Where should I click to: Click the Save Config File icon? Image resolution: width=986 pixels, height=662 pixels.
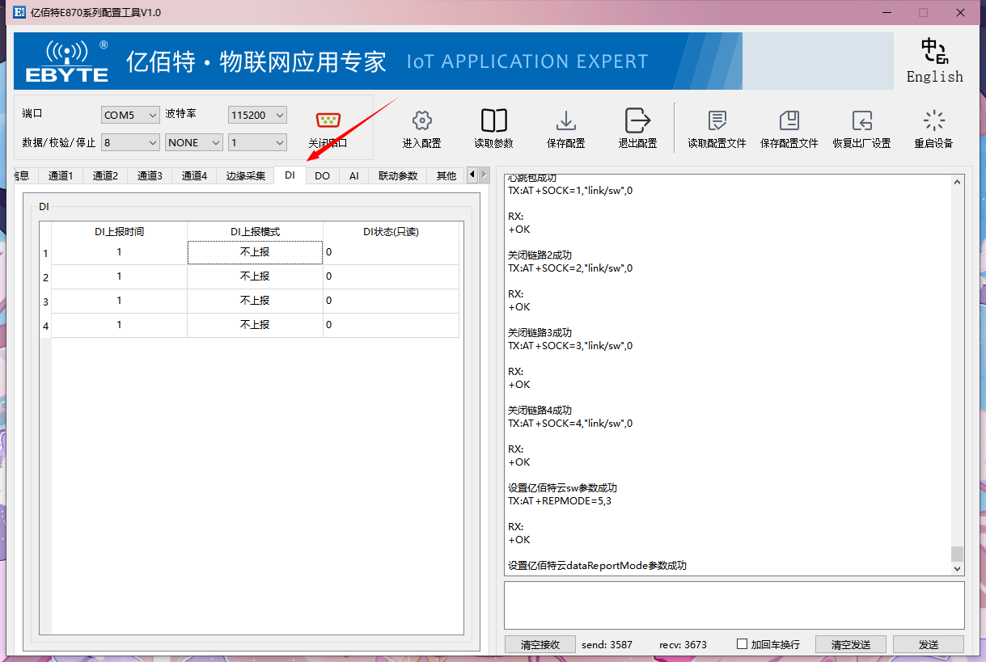click(x=789, y=121)
